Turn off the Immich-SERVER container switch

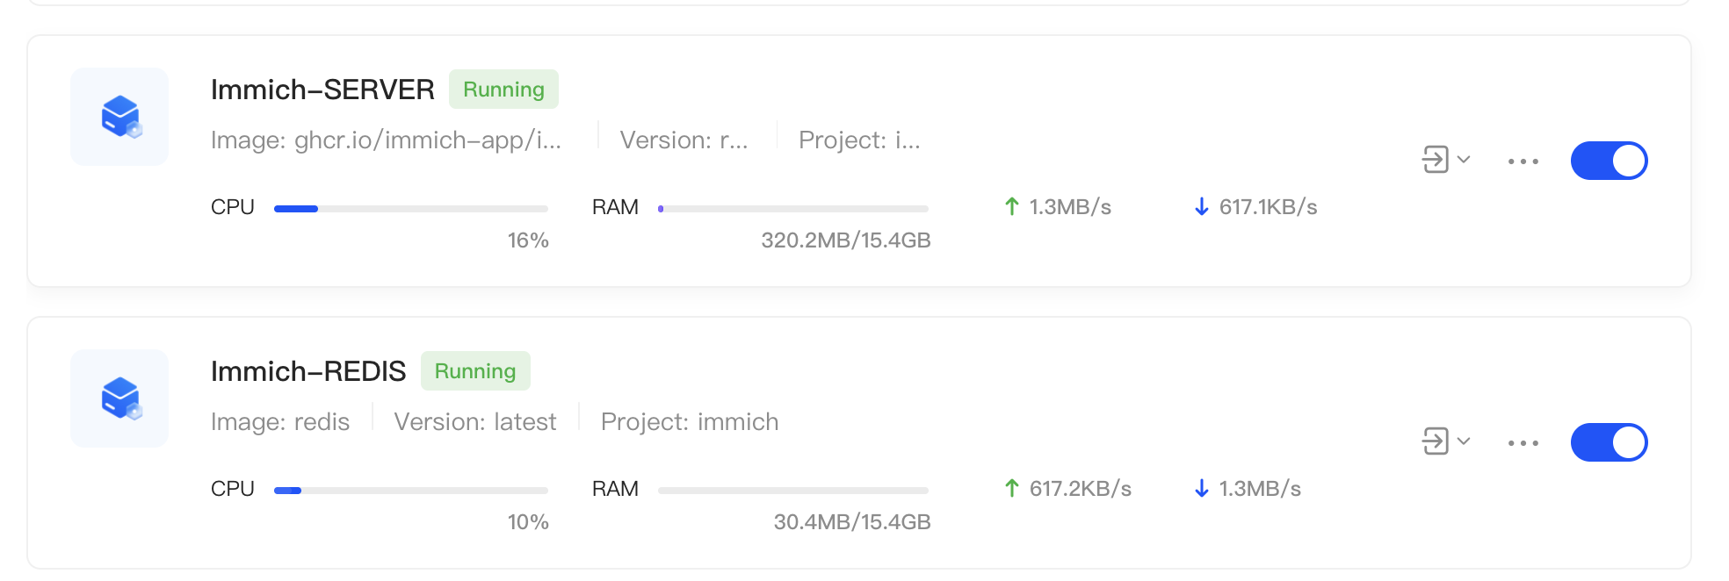[1609, 161]
